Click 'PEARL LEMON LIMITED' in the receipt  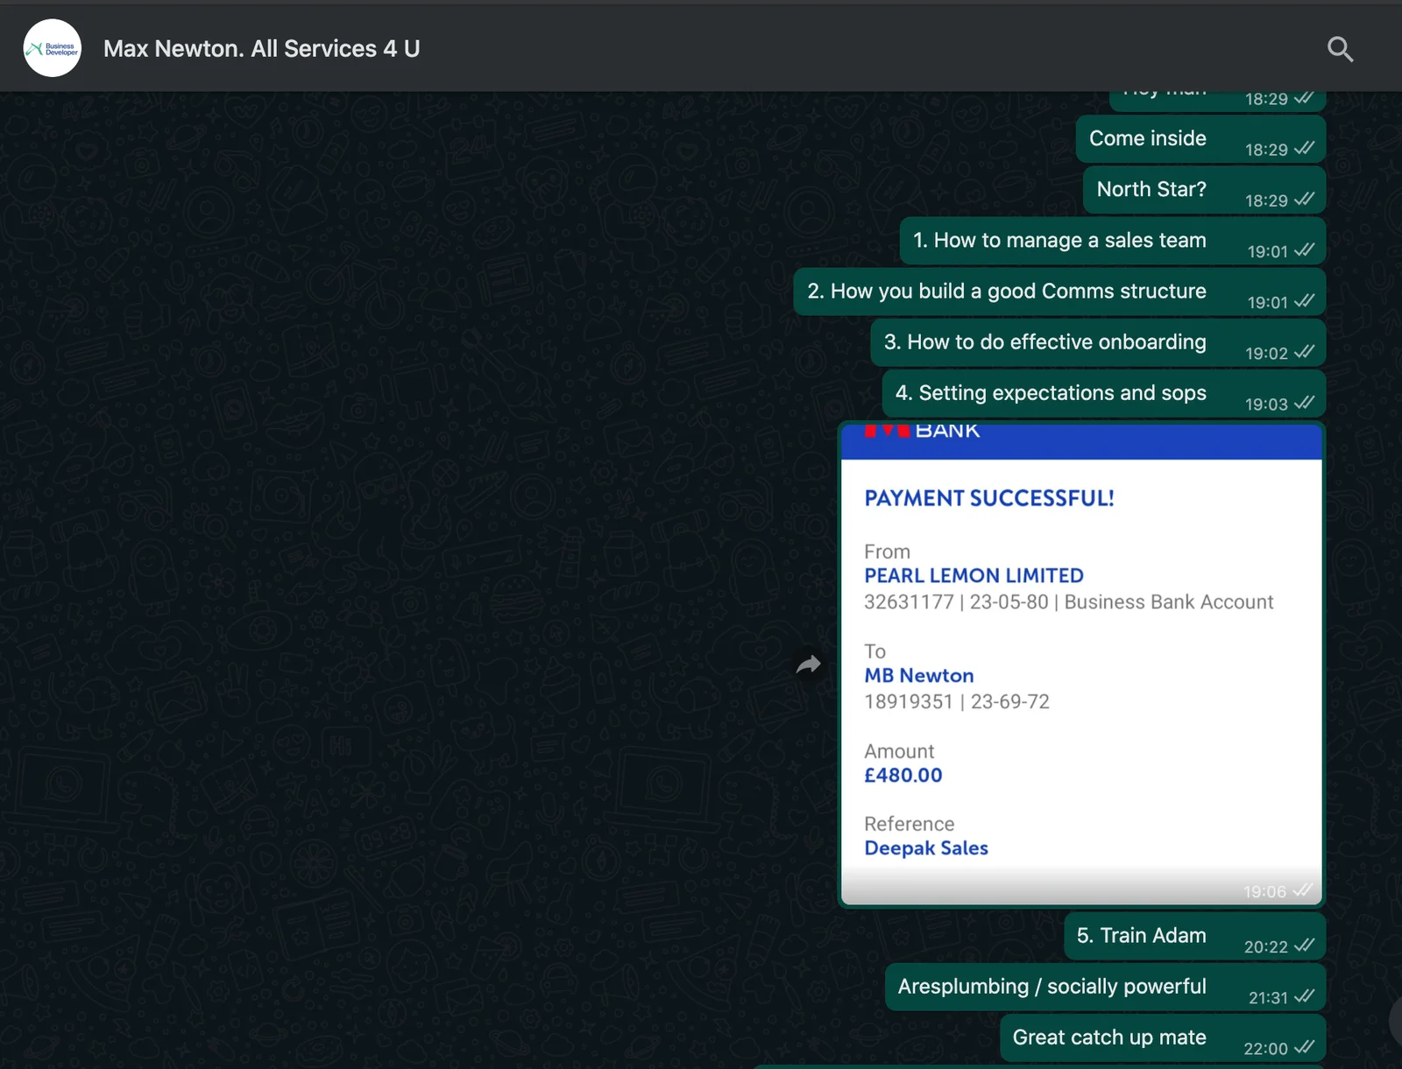point(974,575)
